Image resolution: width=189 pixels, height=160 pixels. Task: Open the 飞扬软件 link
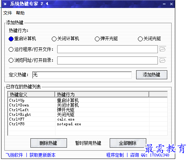click(14, 155)
